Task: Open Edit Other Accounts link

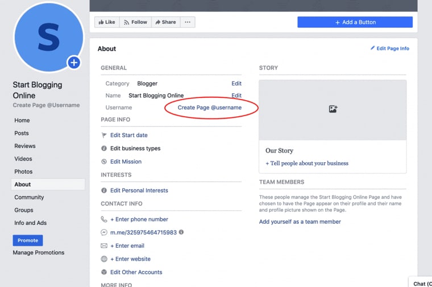Action: click(x=136, y=272)
